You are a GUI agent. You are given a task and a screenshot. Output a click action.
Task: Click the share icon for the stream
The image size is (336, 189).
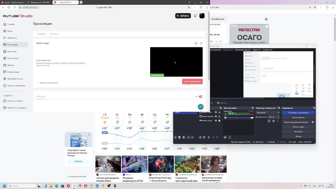pos(196,43)
